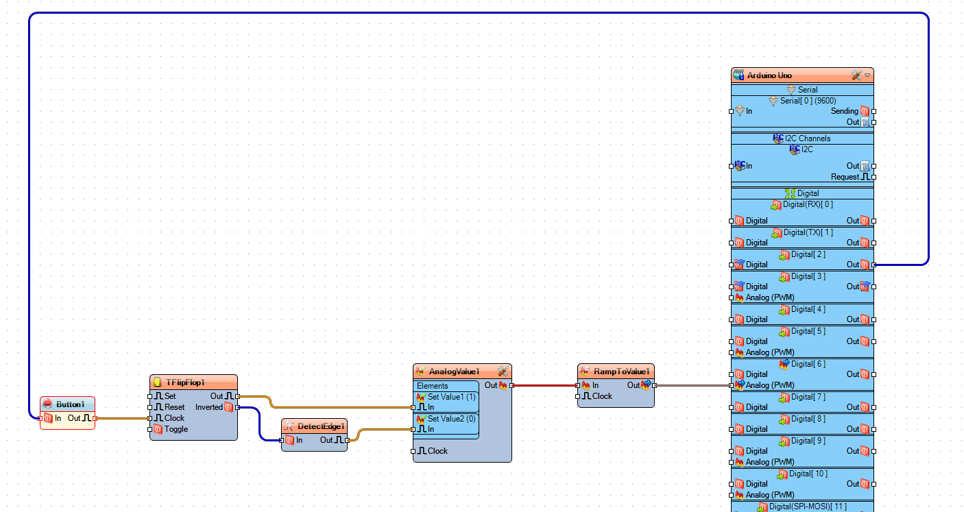Viewport: 964px width, 512px height.
Task: Click the TFlipFlop1 Out pin
Action: pyautogui.click(x=238, y=396)
